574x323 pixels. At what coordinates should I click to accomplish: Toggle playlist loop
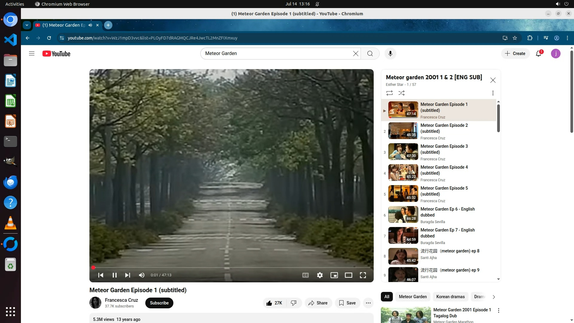tap(389, 93)
